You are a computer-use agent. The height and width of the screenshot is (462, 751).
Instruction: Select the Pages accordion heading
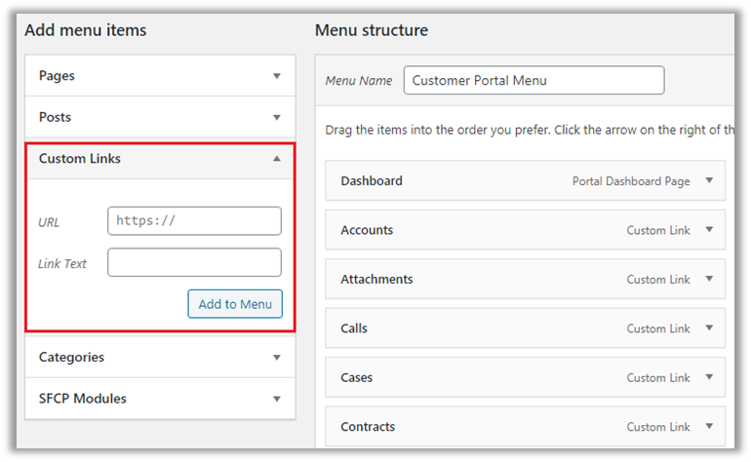point(57,76)
